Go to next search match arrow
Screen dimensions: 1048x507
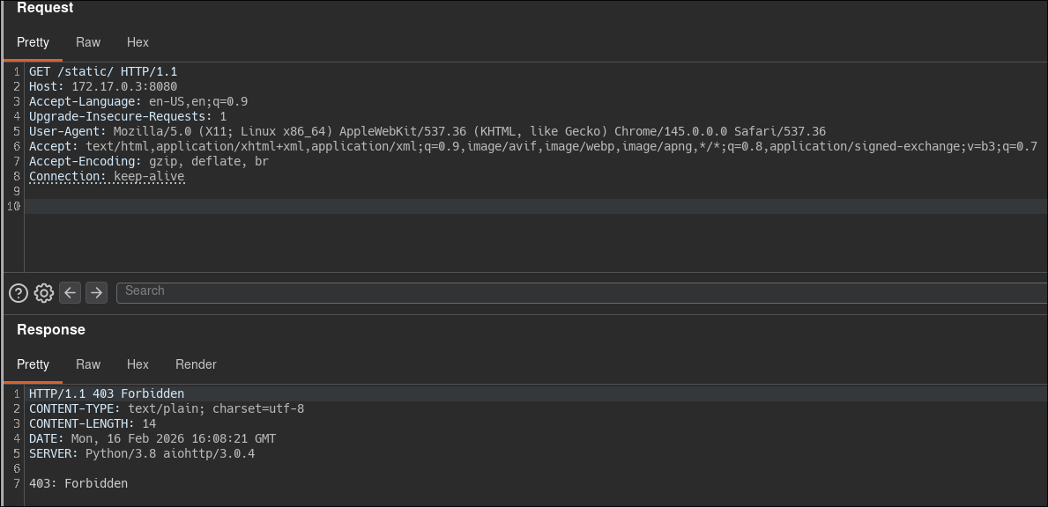(96, 292)
